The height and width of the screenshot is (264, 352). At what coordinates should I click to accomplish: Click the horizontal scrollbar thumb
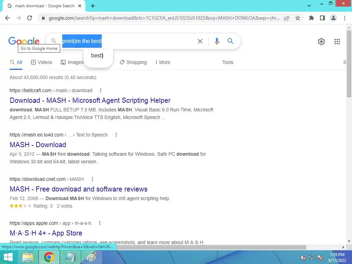click(x=211, y=247)
